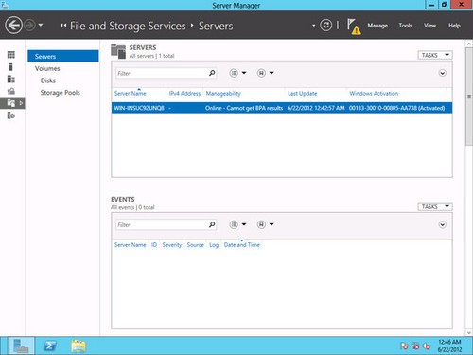473x355 pixels.
Task: Open the last role sidebar icon
Action: pyautogui.click(x=11, y=115)
